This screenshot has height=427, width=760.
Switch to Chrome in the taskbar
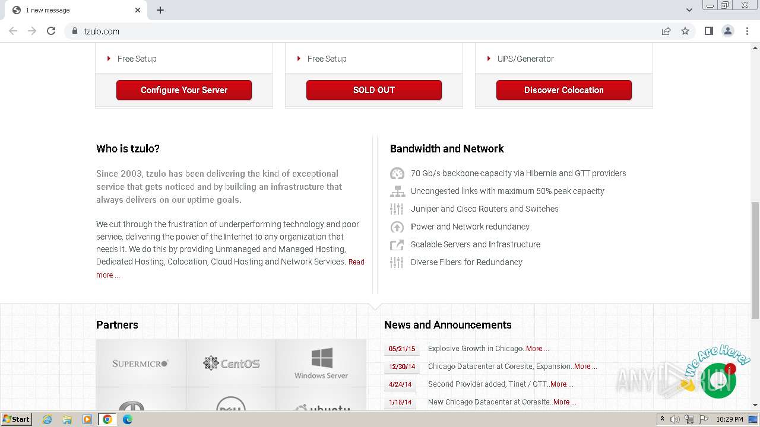[107, 419]
